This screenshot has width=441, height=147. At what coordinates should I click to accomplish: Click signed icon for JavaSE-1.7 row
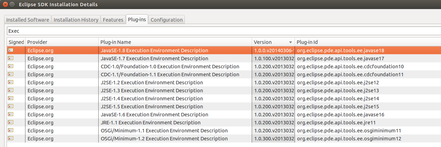(x=10, y=59)
